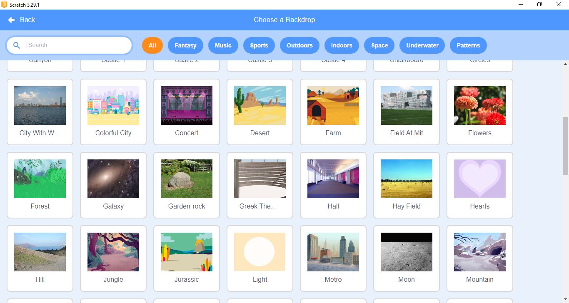This screenshot has width=569, height=303.
Task: Select the Light backdrop
Action: click(260, 258)
